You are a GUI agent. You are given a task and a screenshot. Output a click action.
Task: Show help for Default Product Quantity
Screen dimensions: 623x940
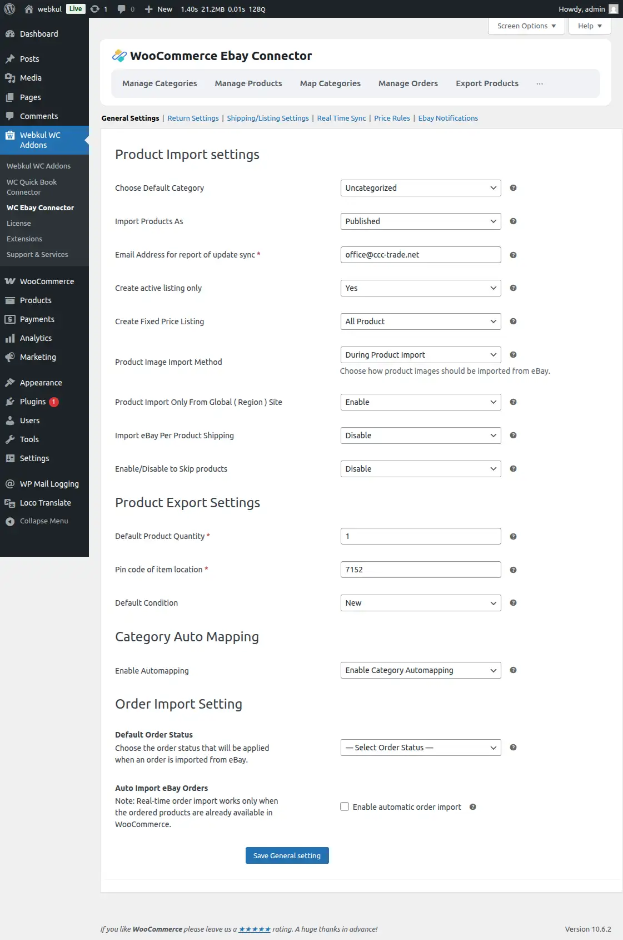[513, 536]
